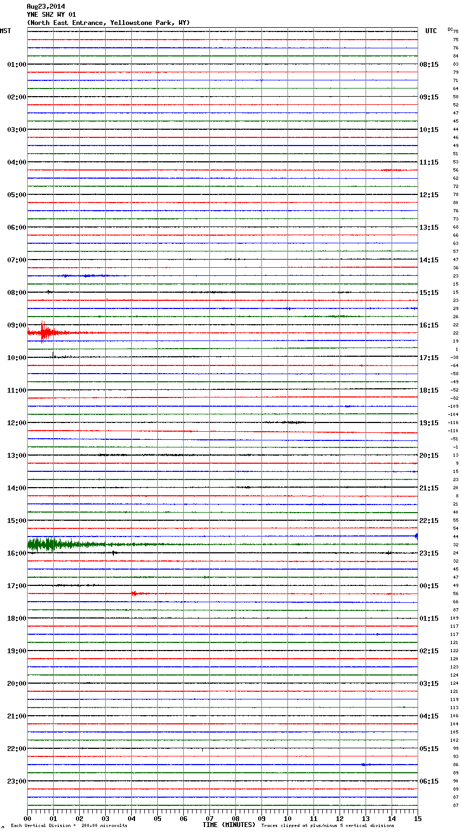Click the 22:00 MST time label
The width and height of the screenshot is (461, 833).
16,749
